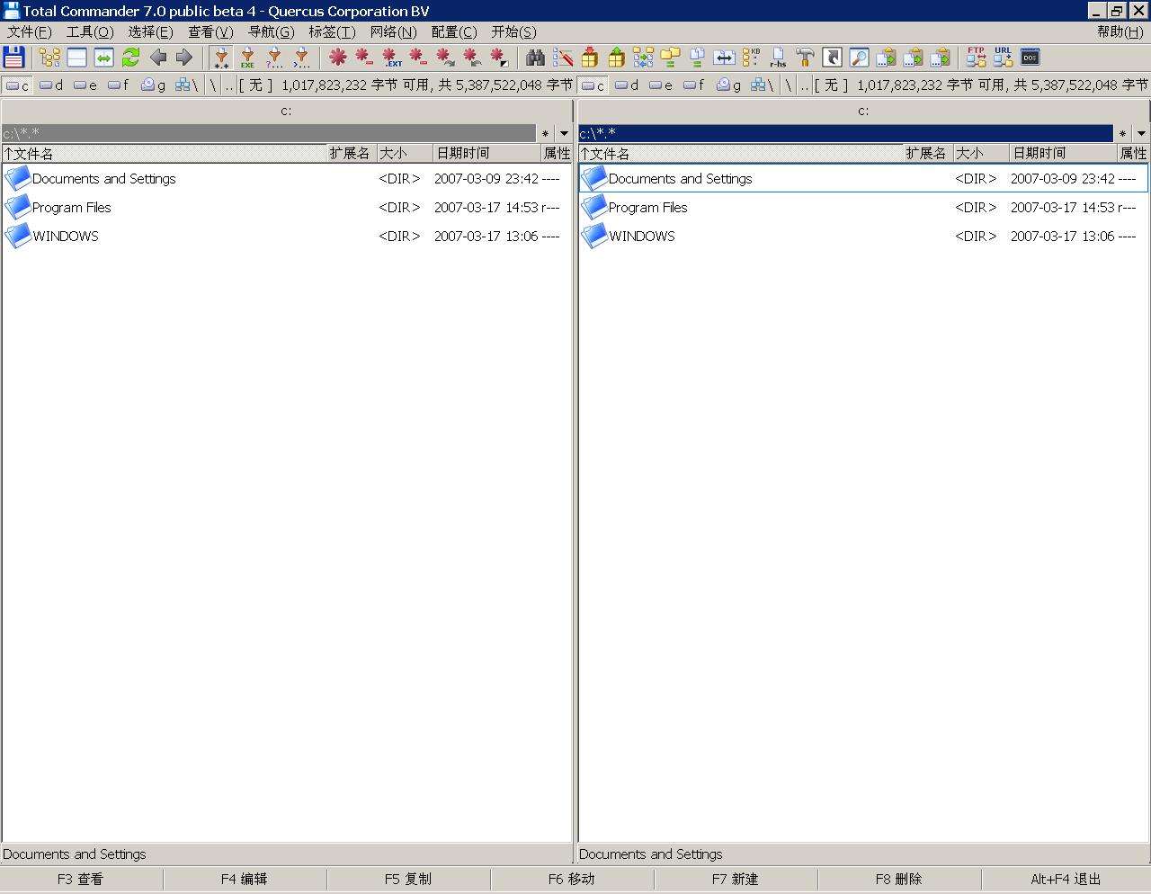Open the 文件(F) menu
This screenshot has width=1151, height=894.
coord(30,31)
